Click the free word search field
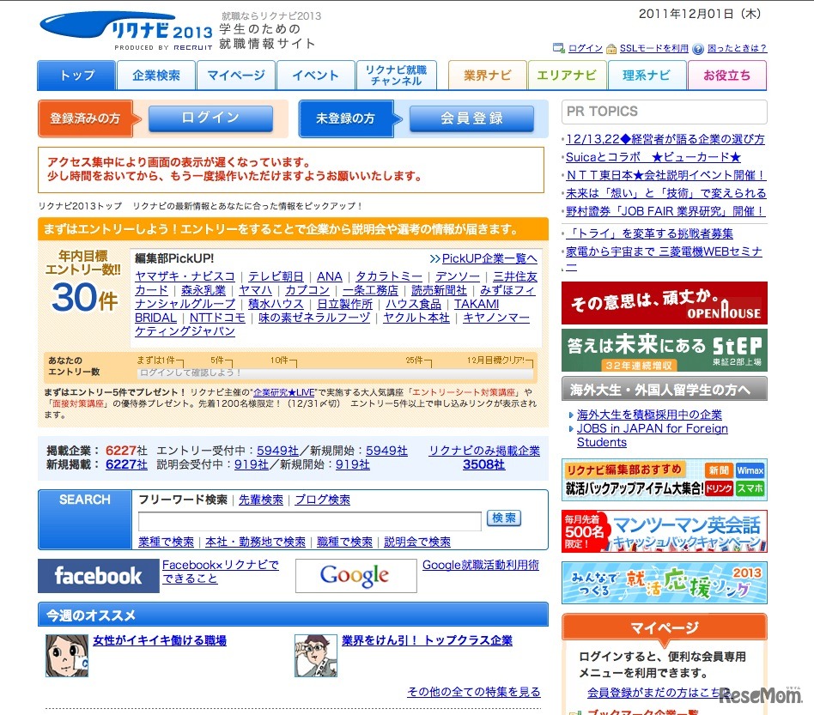 click(310, 521)
